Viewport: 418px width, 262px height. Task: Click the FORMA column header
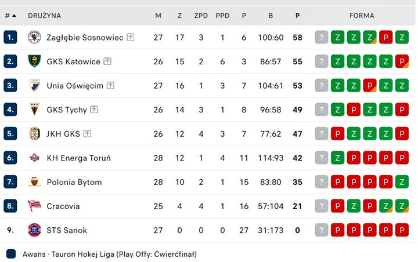tap(362, 16)
